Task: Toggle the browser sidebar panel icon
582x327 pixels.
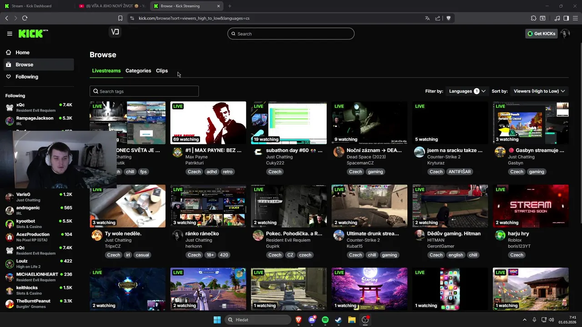Action: (x=566, y=18)
